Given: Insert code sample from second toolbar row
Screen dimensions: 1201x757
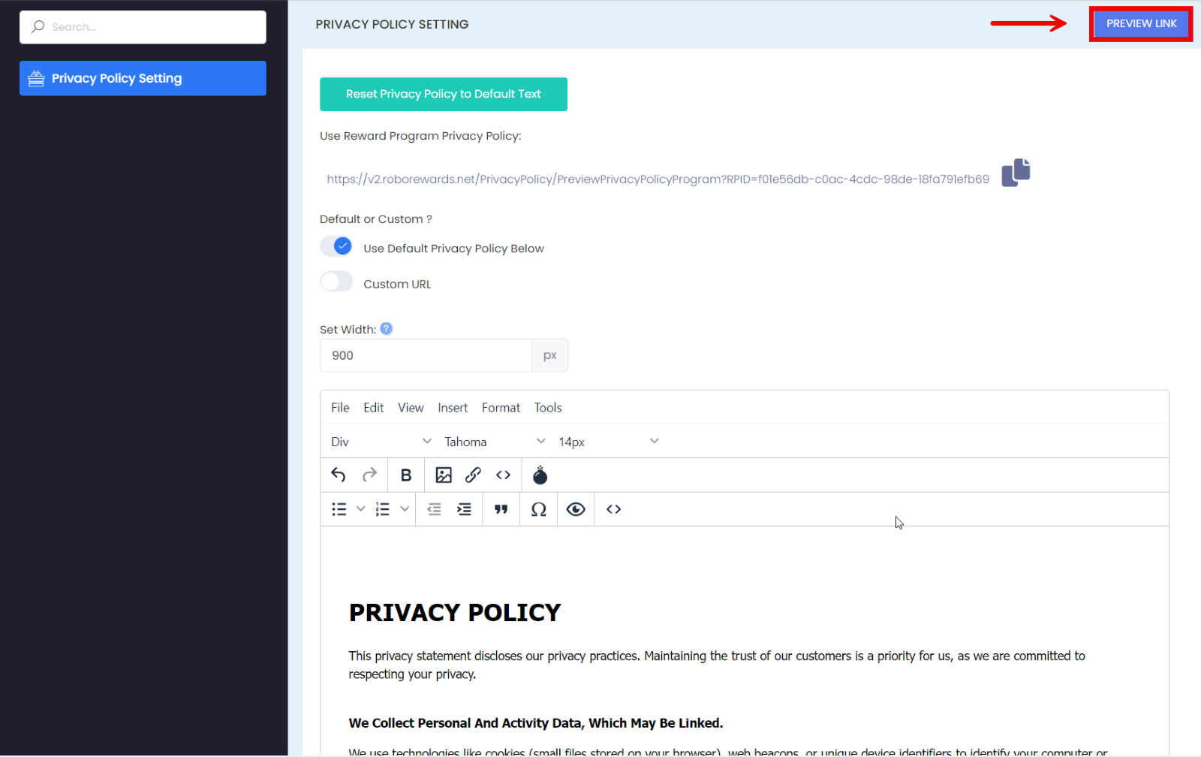Looking at the screenshot, I should click(x=613, y=509).
